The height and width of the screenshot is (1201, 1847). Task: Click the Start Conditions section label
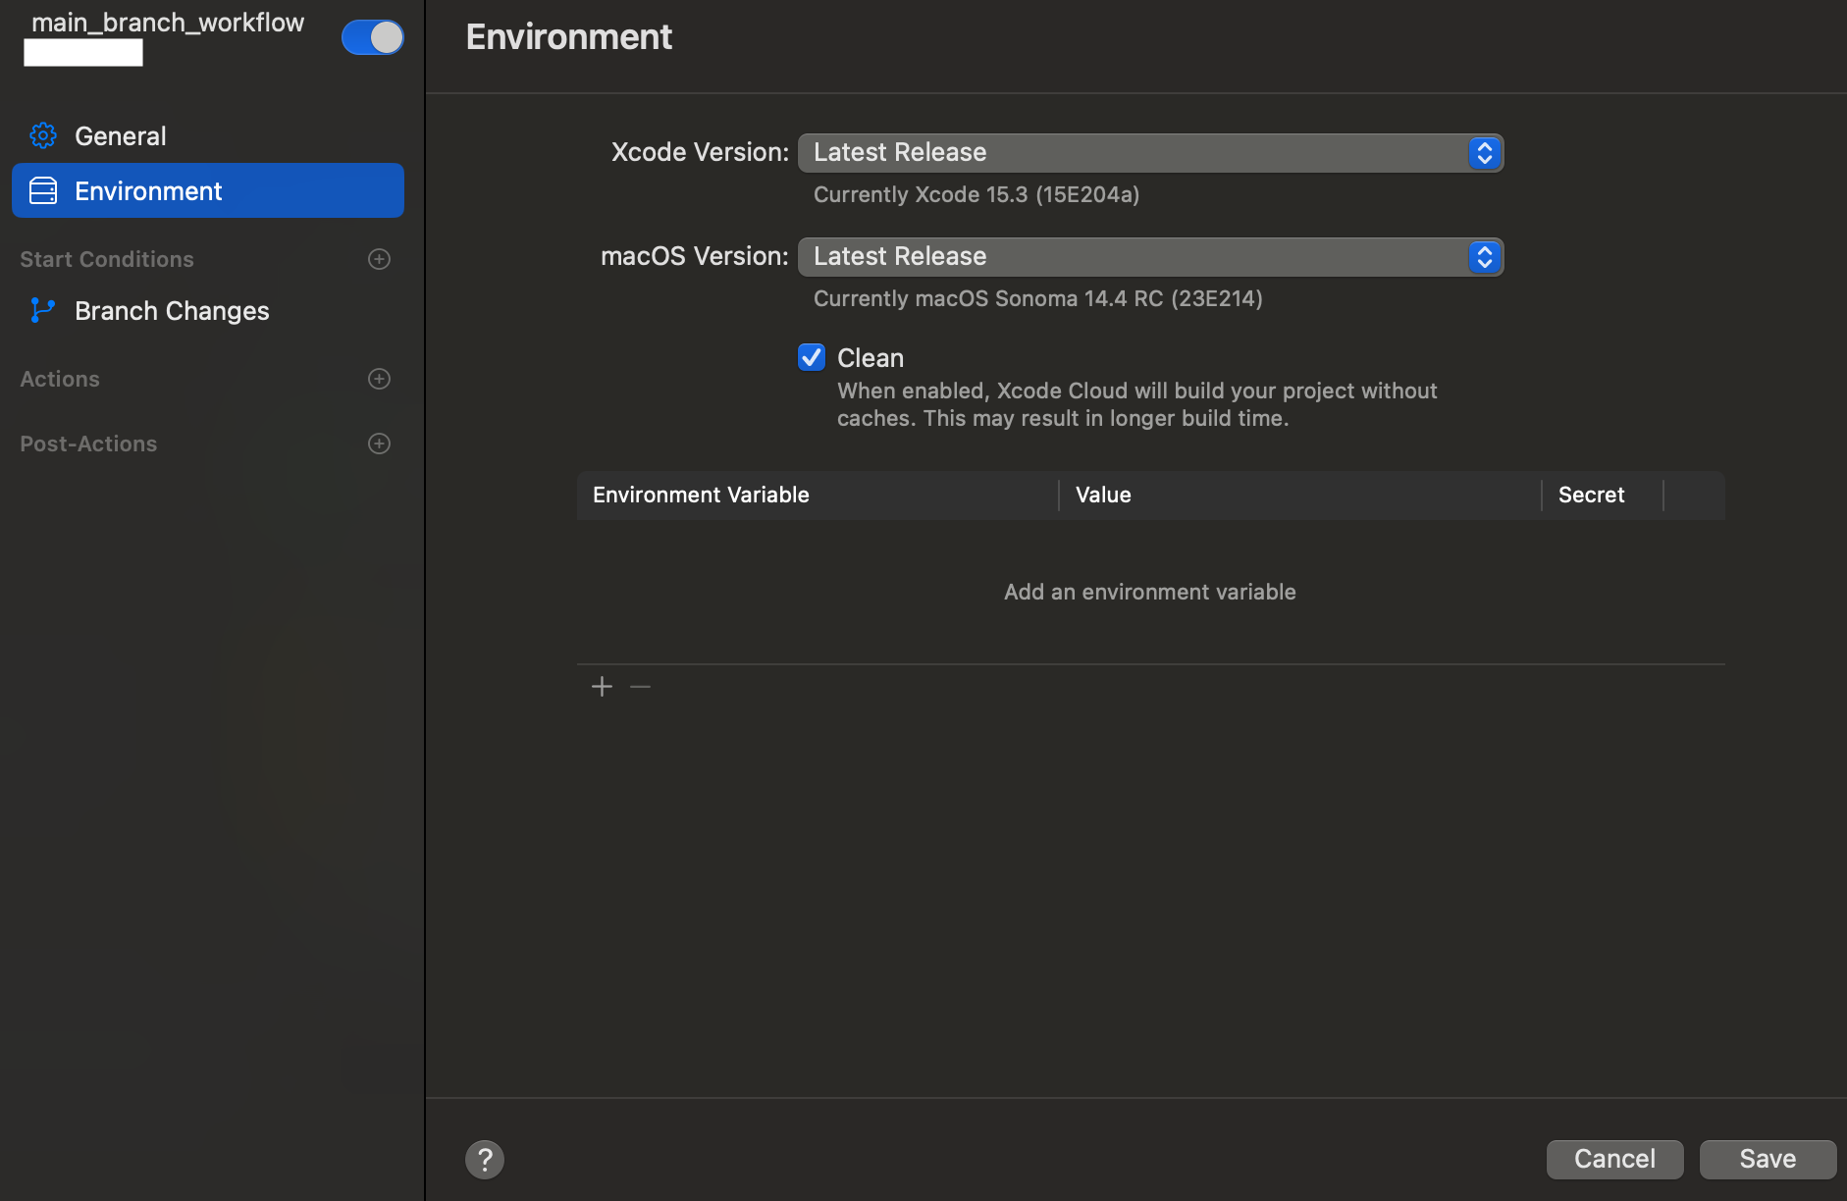[x=107, y=259]
